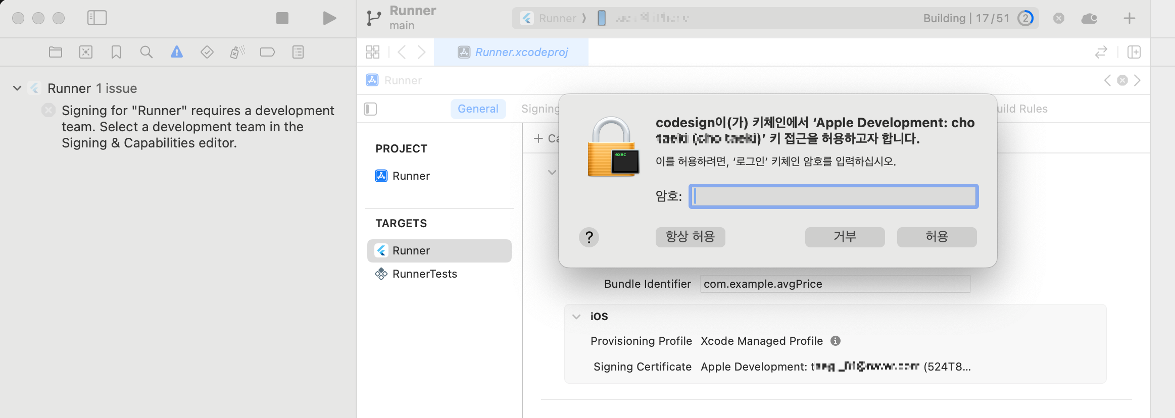Viewport: 1175px width, 418px height.
Task: Switch to the General tab
Action: click(x=478, y=109)
